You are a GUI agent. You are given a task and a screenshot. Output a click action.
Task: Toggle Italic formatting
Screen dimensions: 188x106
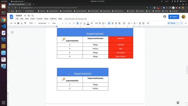81,23
